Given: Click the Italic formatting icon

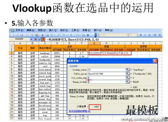Looking at the screenshot, I should click(x=145, y=35).
